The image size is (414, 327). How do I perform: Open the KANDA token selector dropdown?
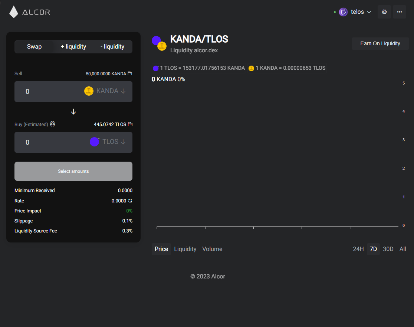pos(105,91)
